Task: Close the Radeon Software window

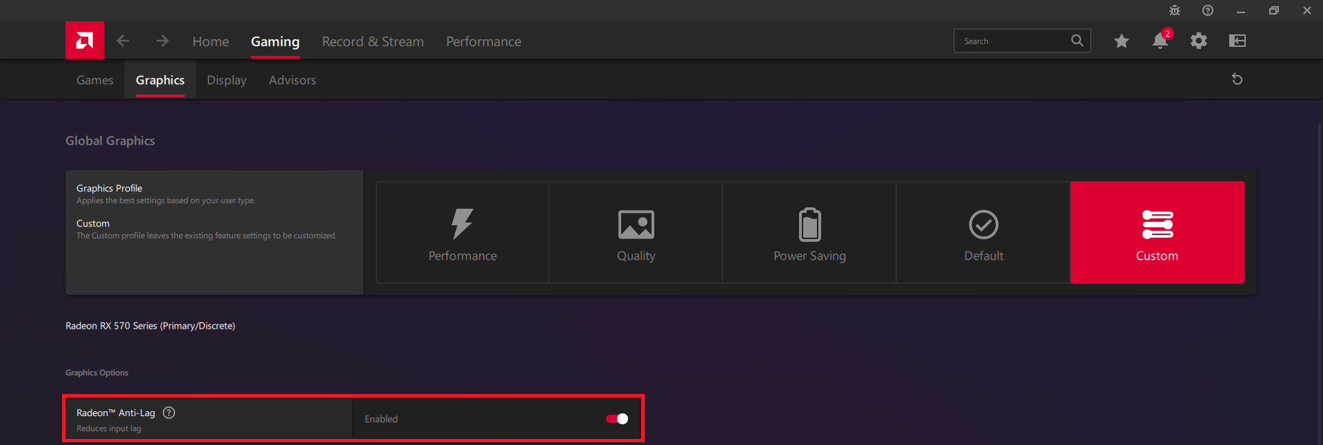Action: (1307, 10)
